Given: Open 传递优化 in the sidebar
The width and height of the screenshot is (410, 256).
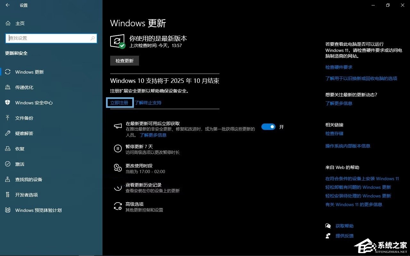Looking at the screenshot, I should pyautogui.click(x=8, y=87).
